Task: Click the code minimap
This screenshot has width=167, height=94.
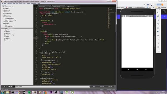Action: tap(111, 18)
